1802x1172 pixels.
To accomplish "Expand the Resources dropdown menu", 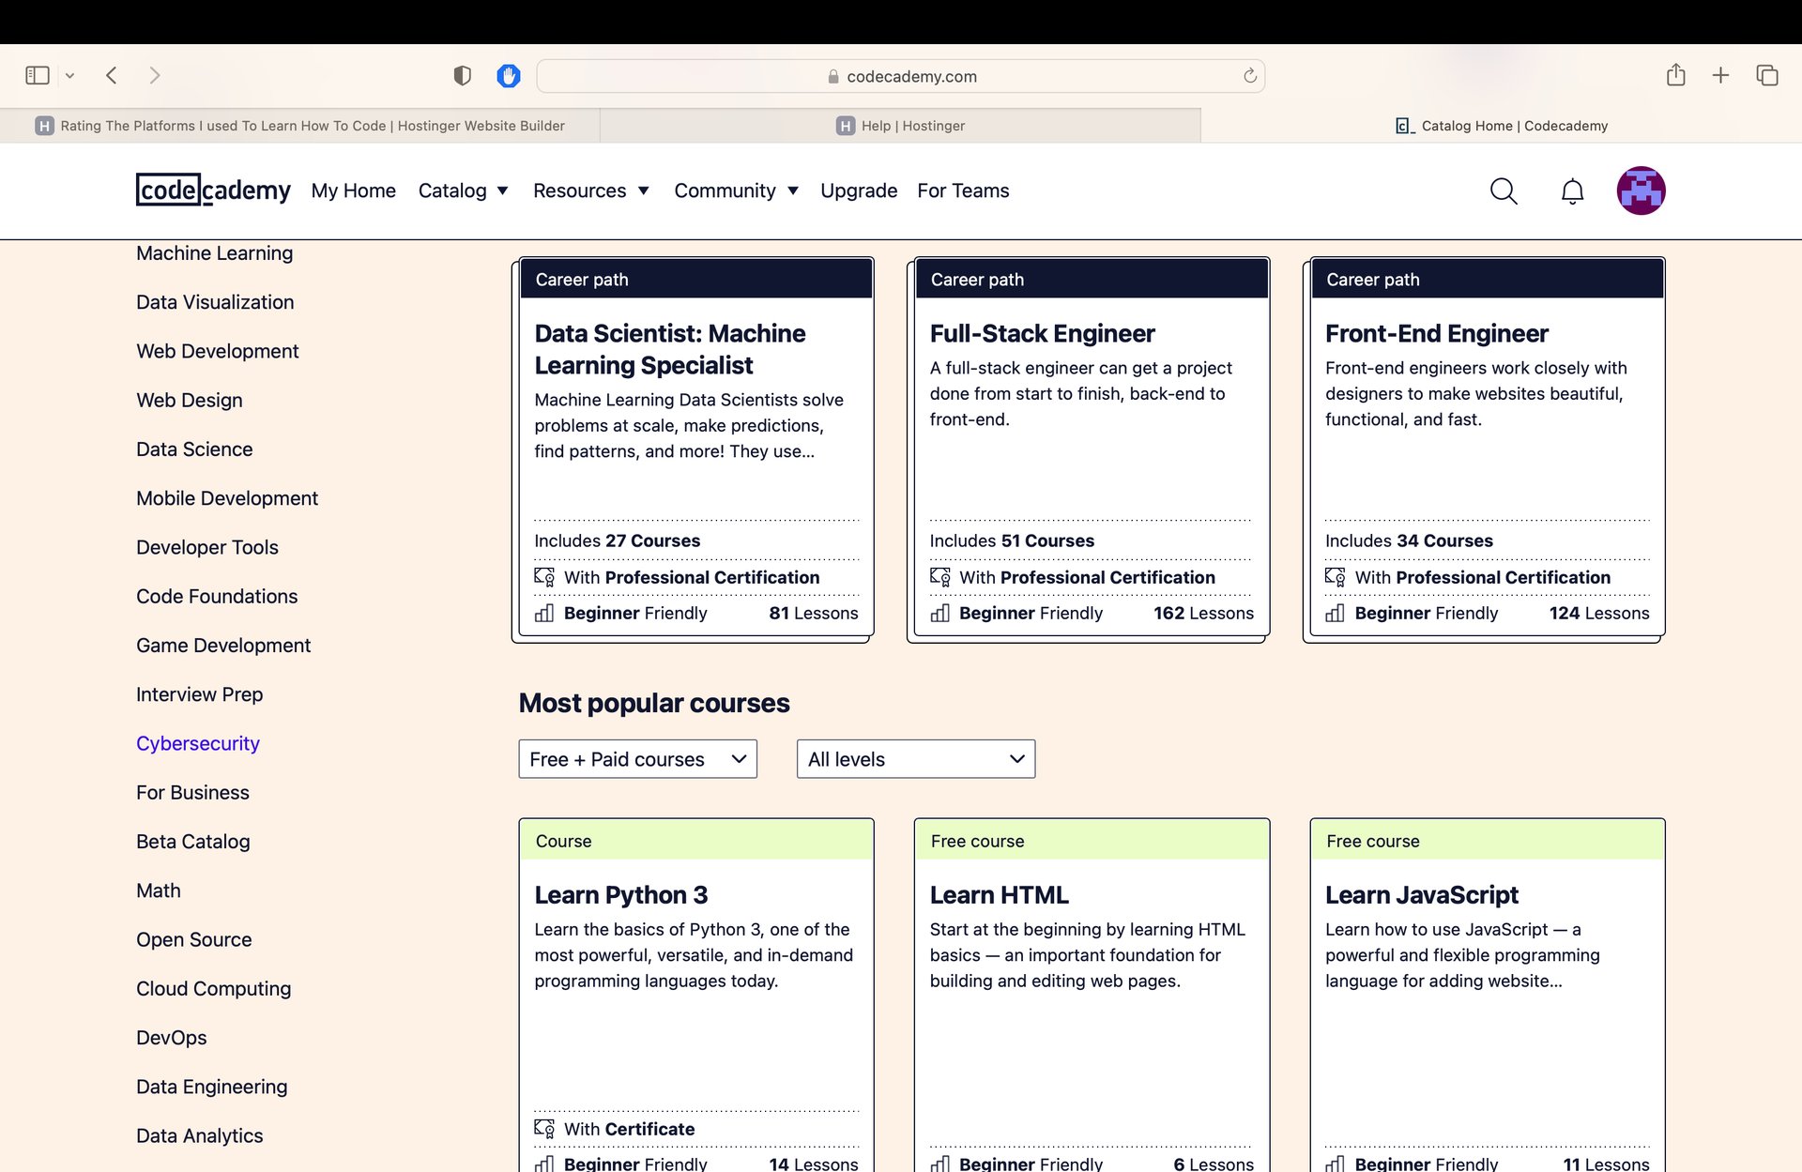I will point(590,190).
